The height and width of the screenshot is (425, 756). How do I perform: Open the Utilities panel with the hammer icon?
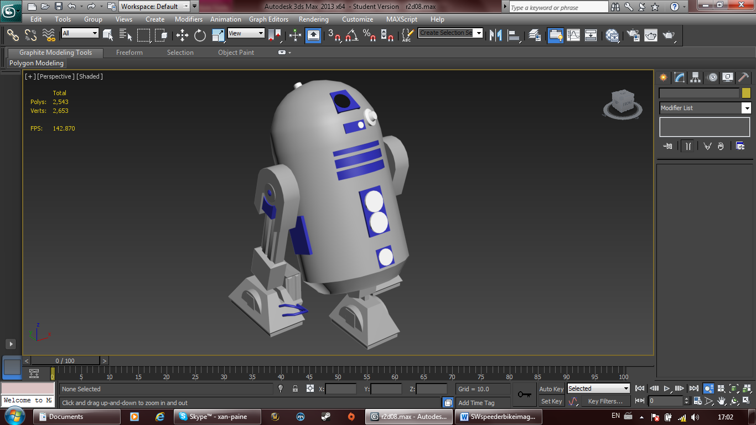click(x=743, y=77)
